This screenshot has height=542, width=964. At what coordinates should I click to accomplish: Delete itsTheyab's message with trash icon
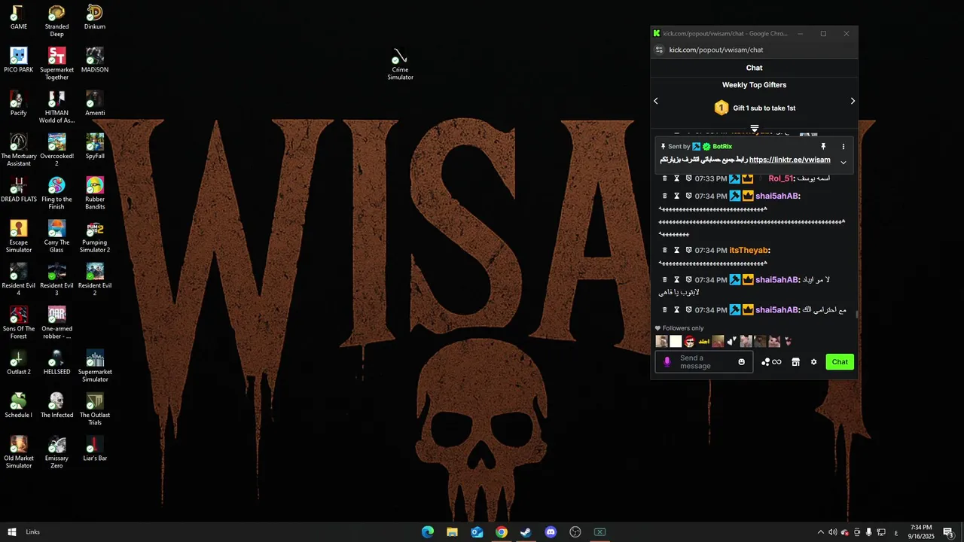point(664,250)
